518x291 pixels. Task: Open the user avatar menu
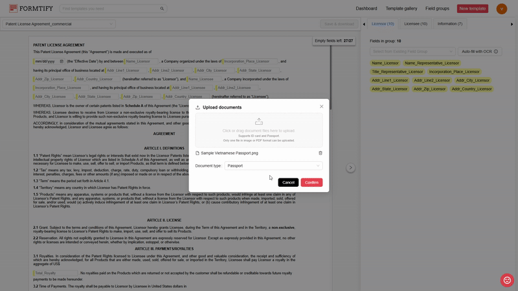(501, 8)
